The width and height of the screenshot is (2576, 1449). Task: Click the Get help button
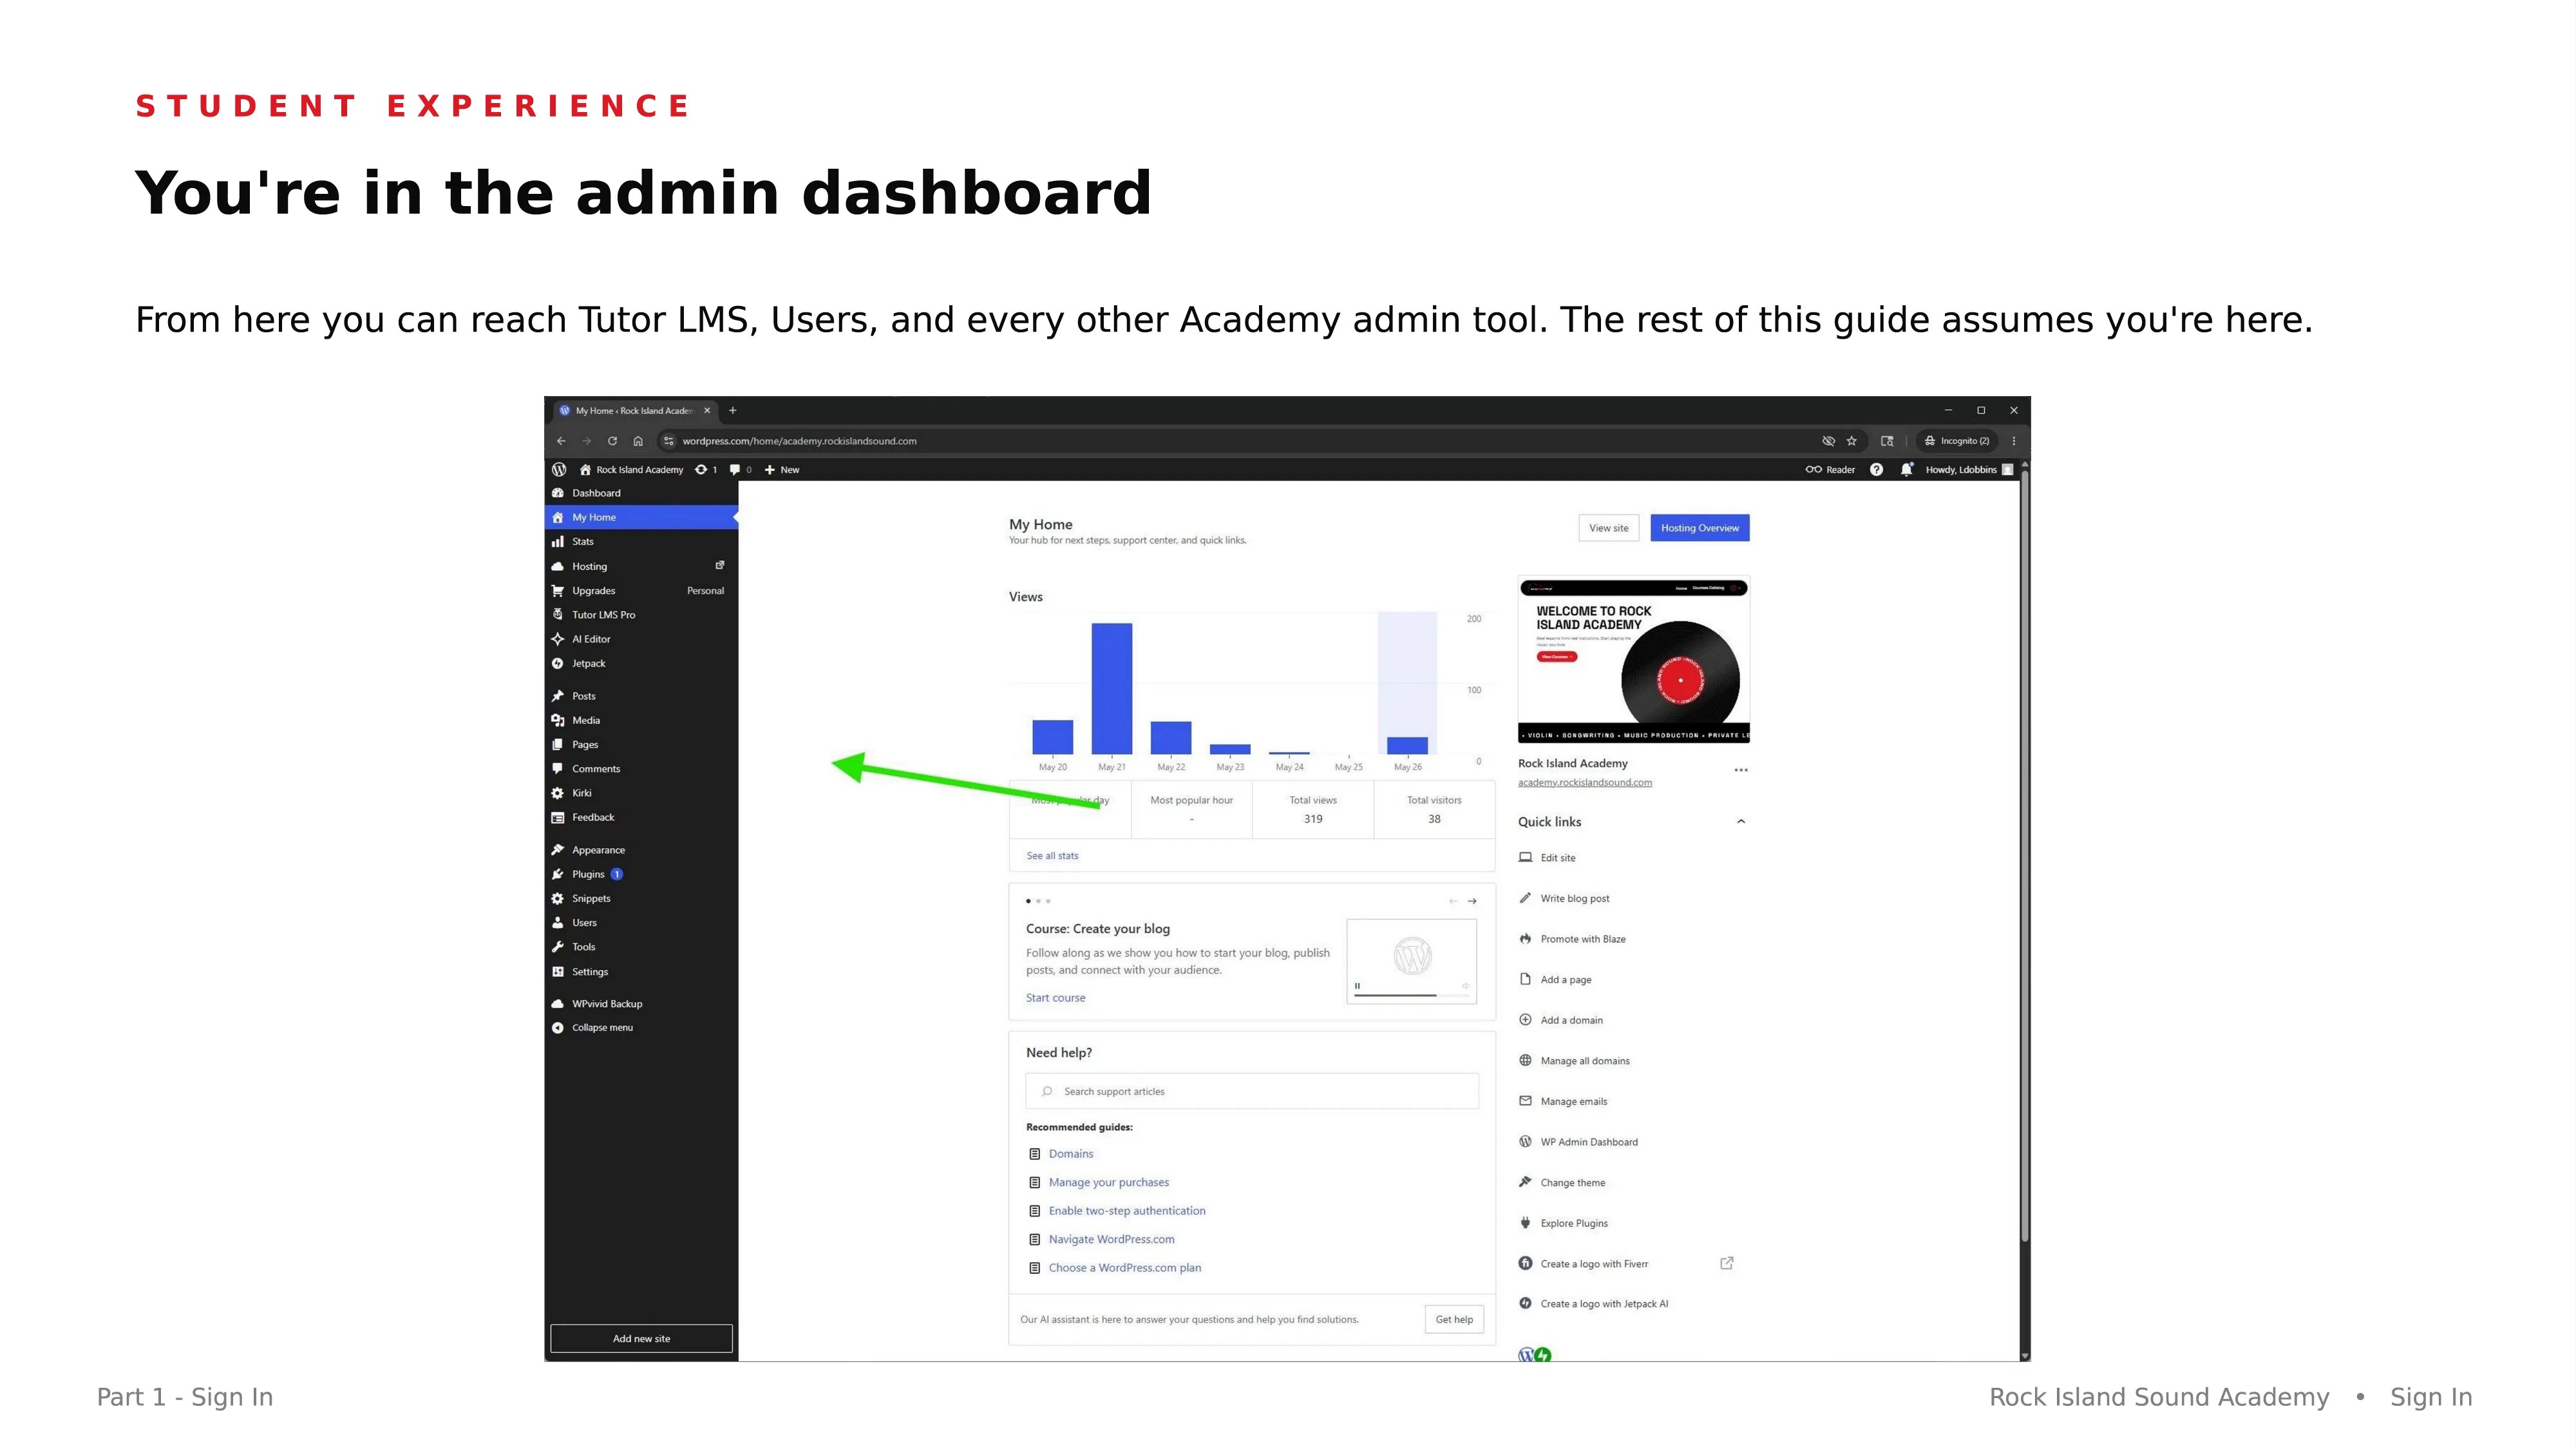coord(1454,1319)
